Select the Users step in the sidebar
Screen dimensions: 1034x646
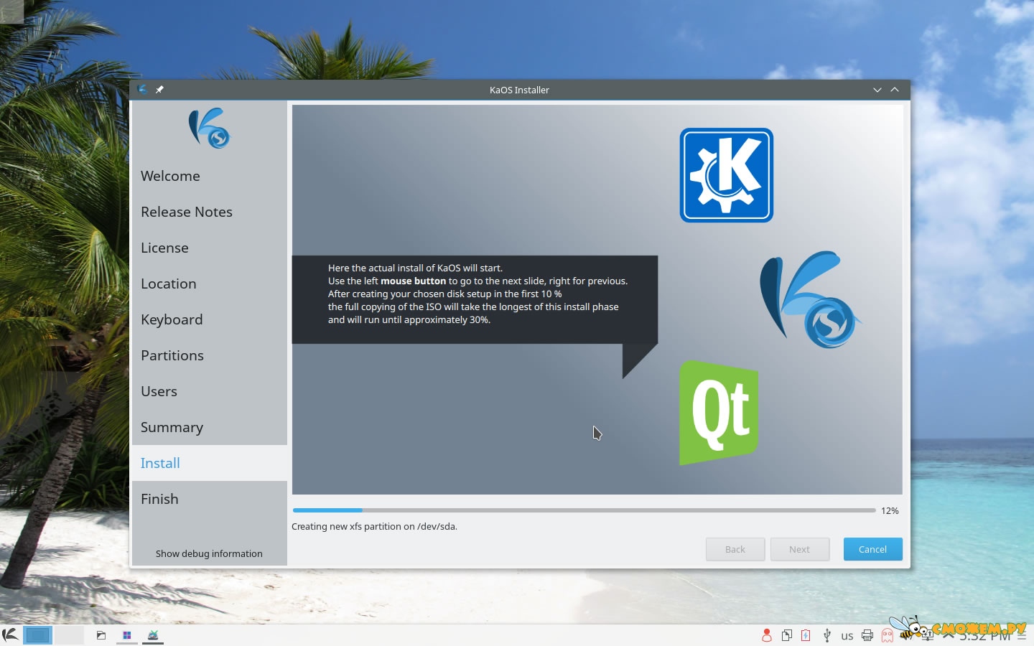[210, 391]
